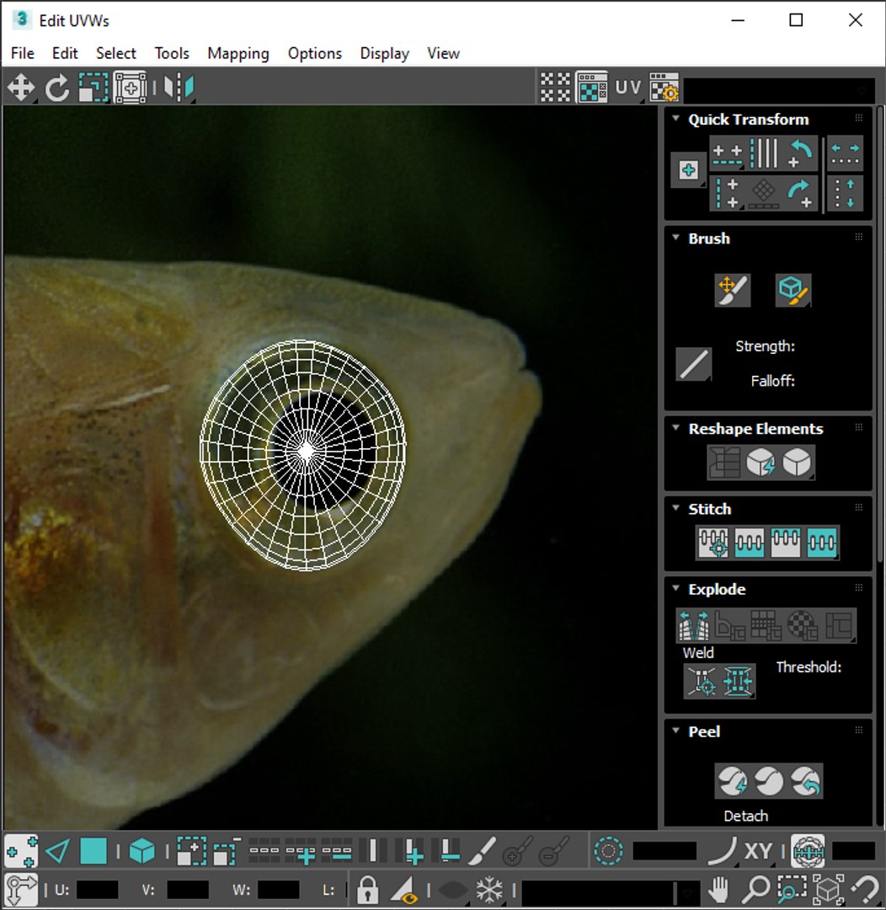
Task: Click Shrink selection icon
Action: tap(227, 851)
